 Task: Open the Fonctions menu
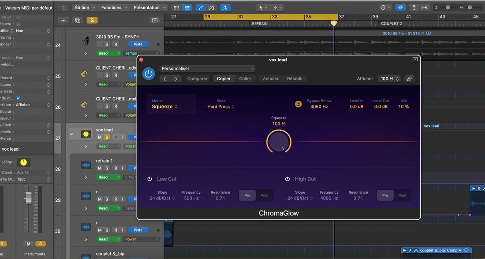[112, 7]
